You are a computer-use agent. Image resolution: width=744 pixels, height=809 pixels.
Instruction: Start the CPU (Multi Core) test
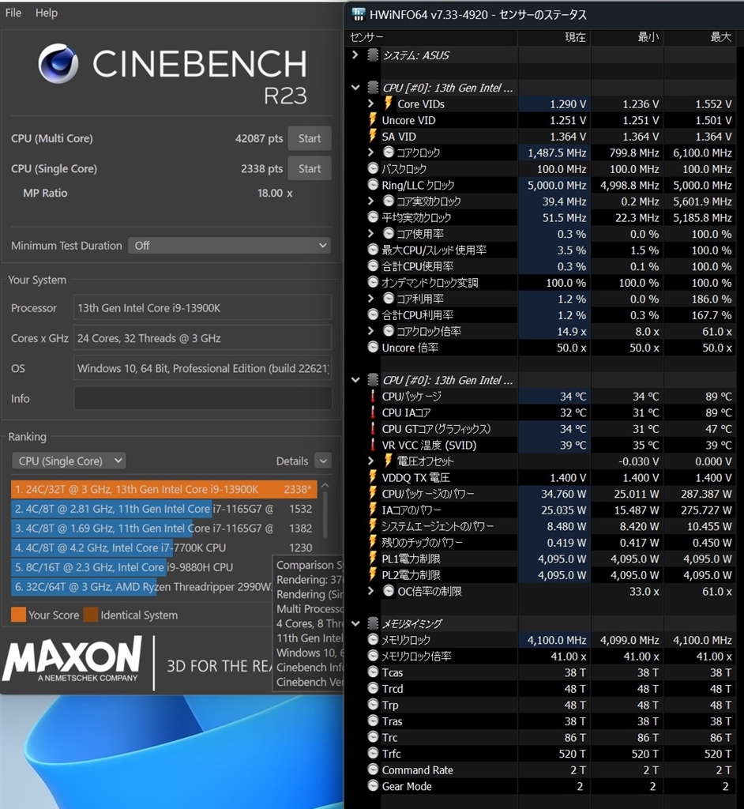(x=310, y=138)
